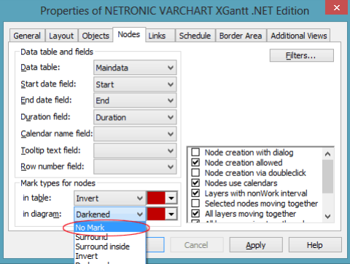Click the options list scroll up arrow
The width and height of the screenshot is (350, 264).
pyautogui.click(x=327, y=154)
